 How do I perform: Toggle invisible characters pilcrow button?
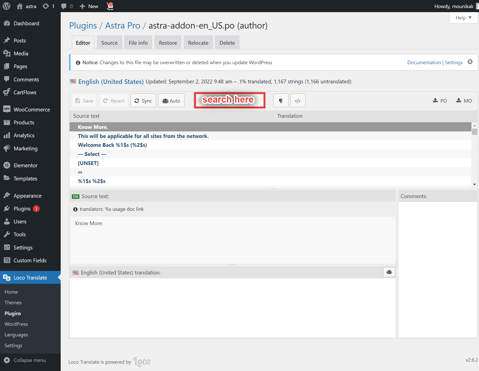[281, 101]
